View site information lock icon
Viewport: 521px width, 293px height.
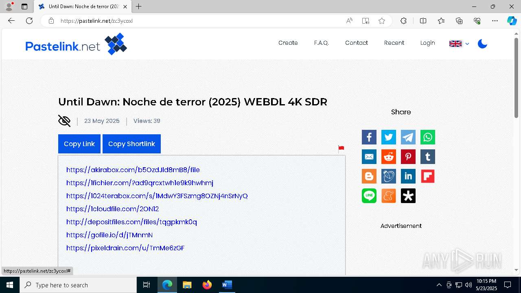[51, 21]
